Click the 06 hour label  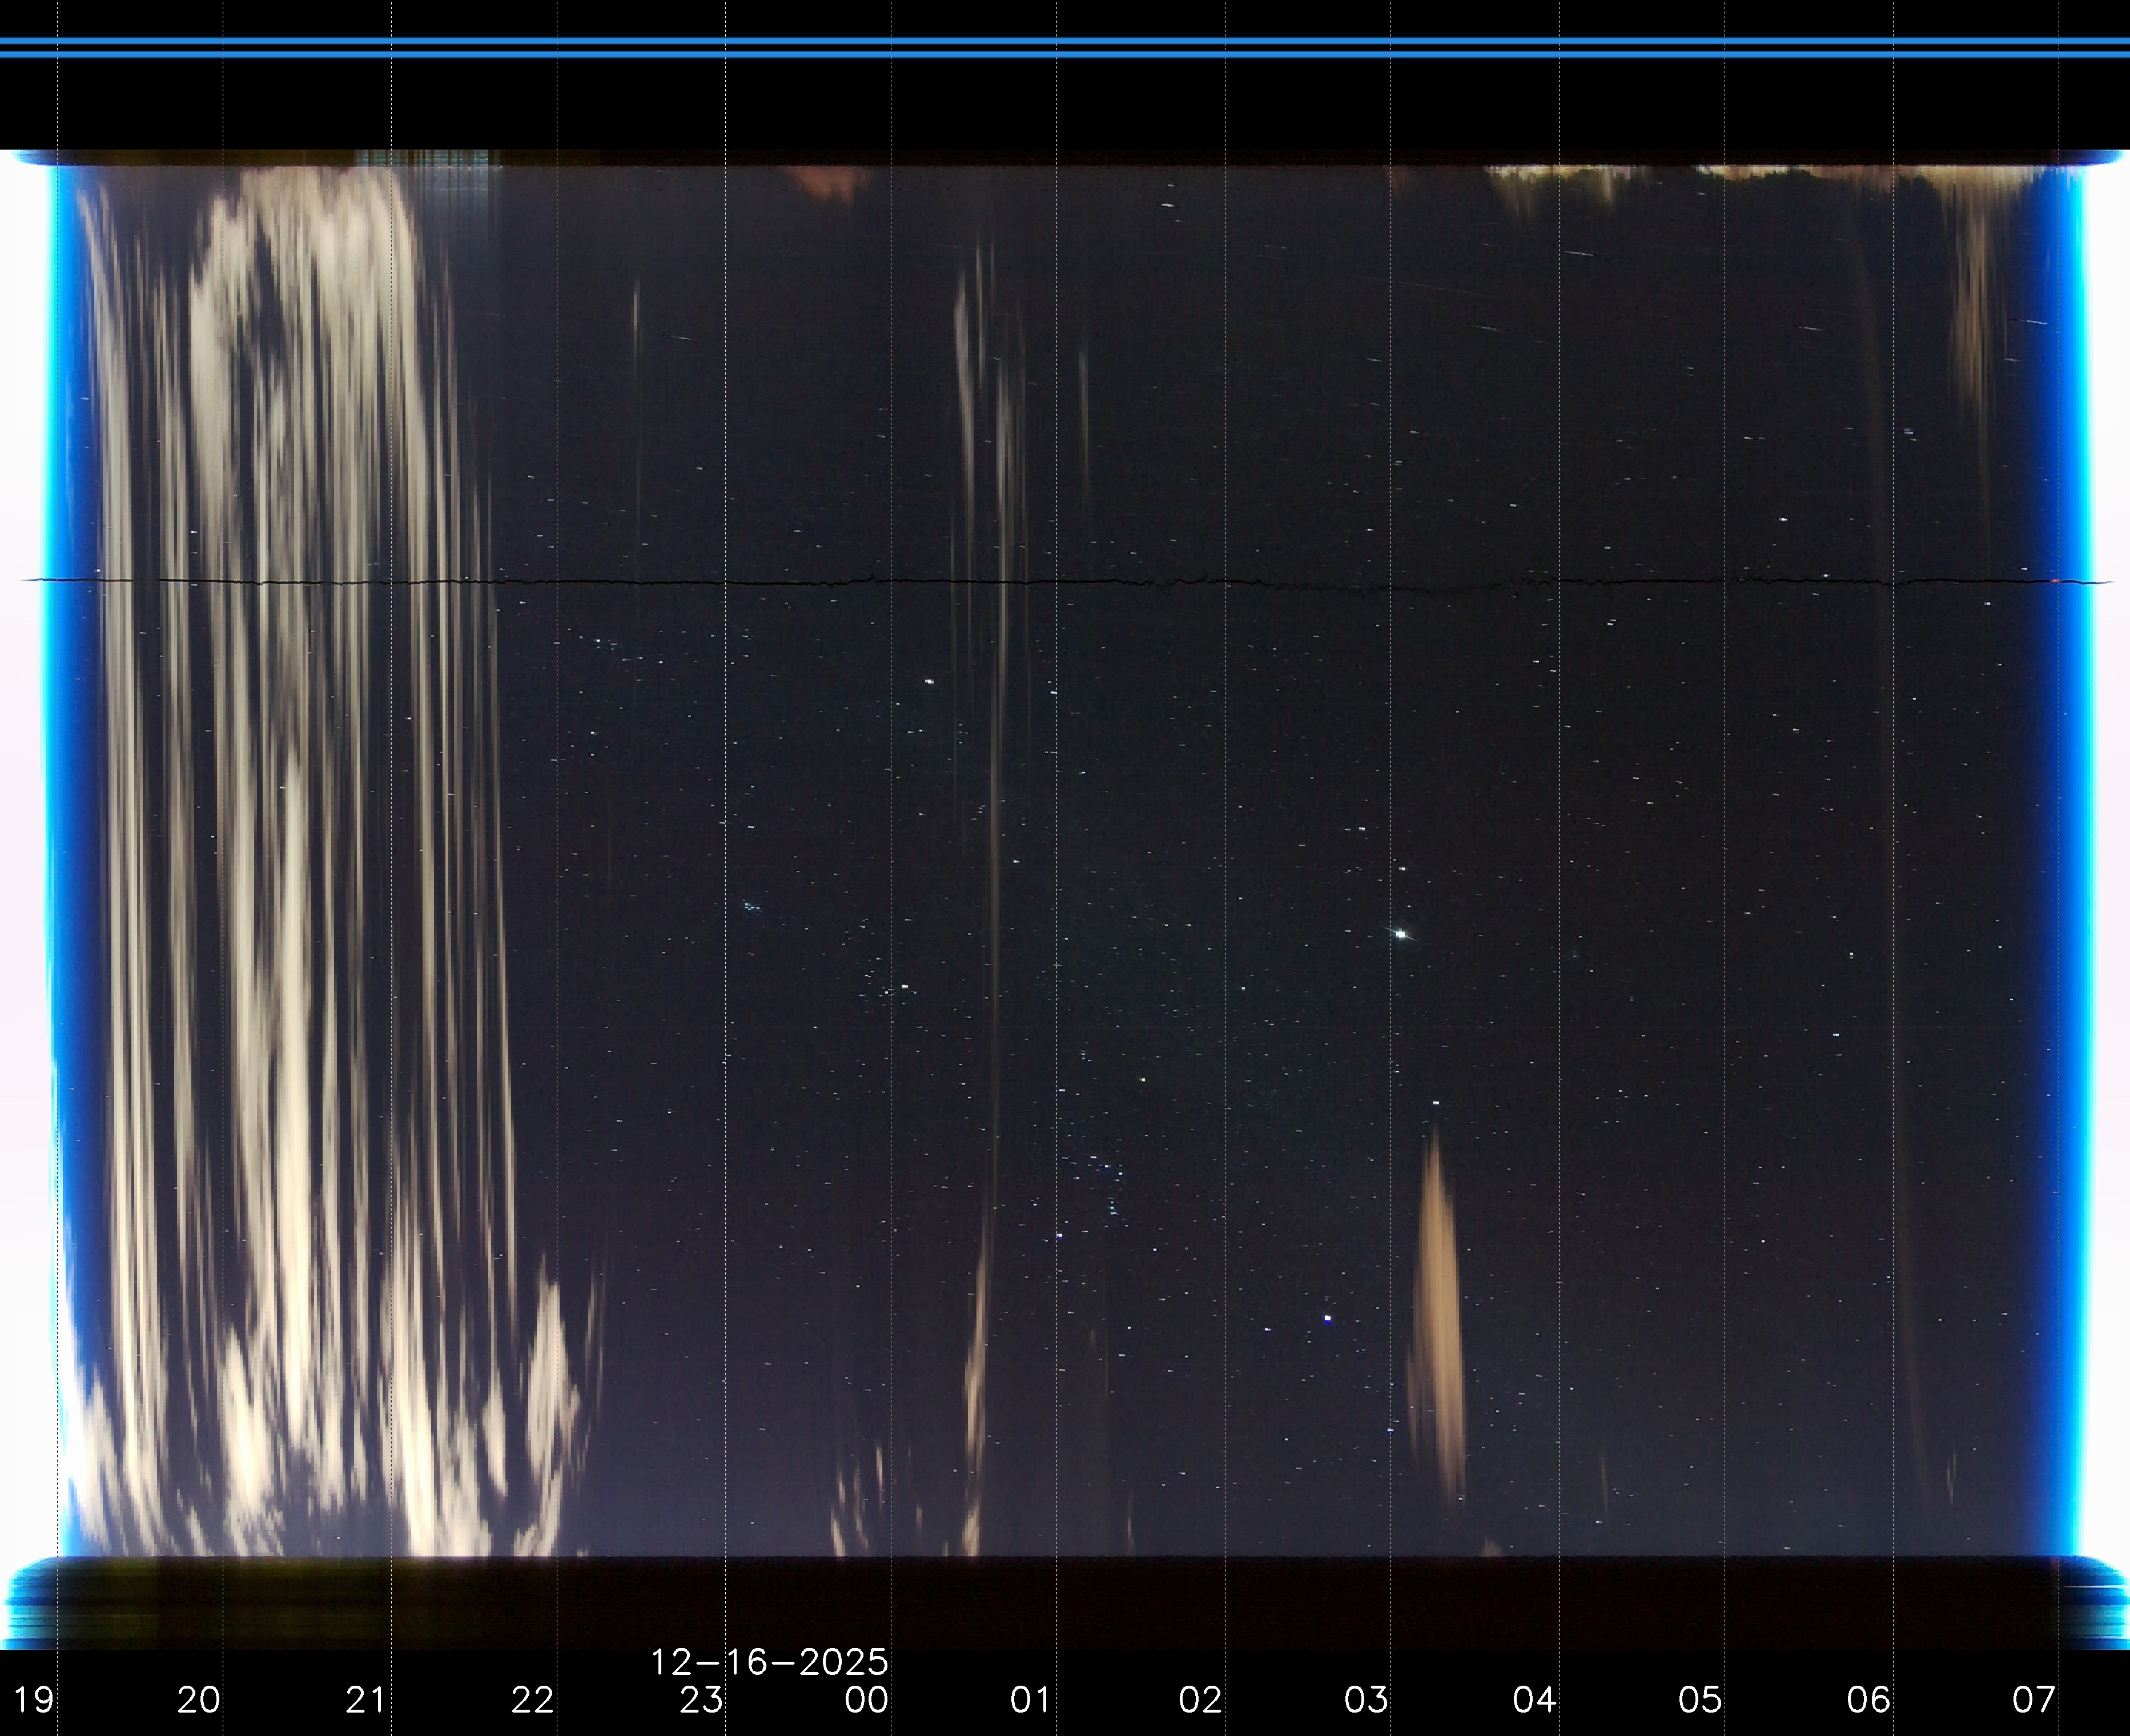(x=1868, y=1699)
